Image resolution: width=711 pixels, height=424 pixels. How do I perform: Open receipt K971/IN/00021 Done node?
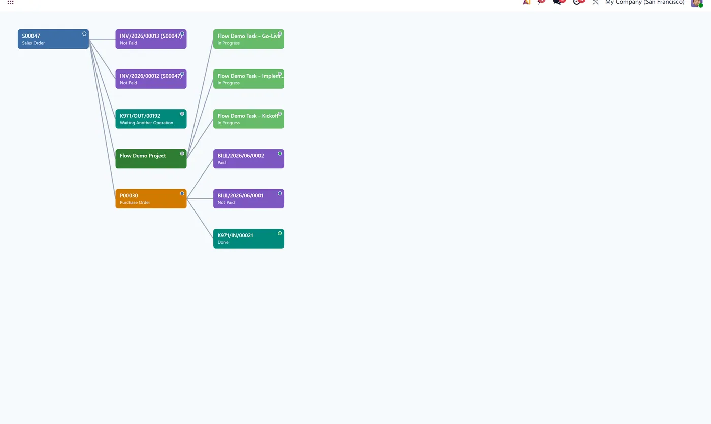click(x=249, y=238)
